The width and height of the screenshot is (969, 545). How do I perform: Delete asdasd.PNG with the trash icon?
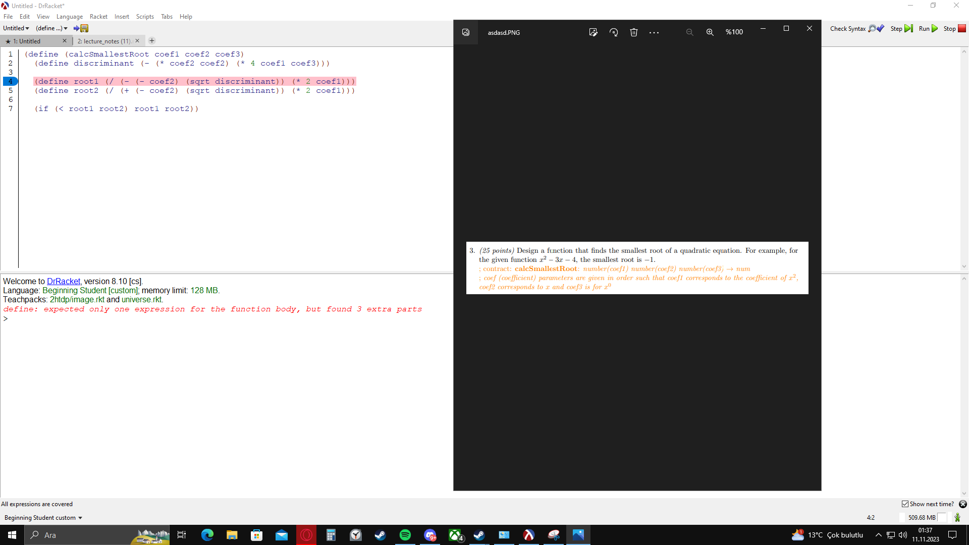click(634, 32)
